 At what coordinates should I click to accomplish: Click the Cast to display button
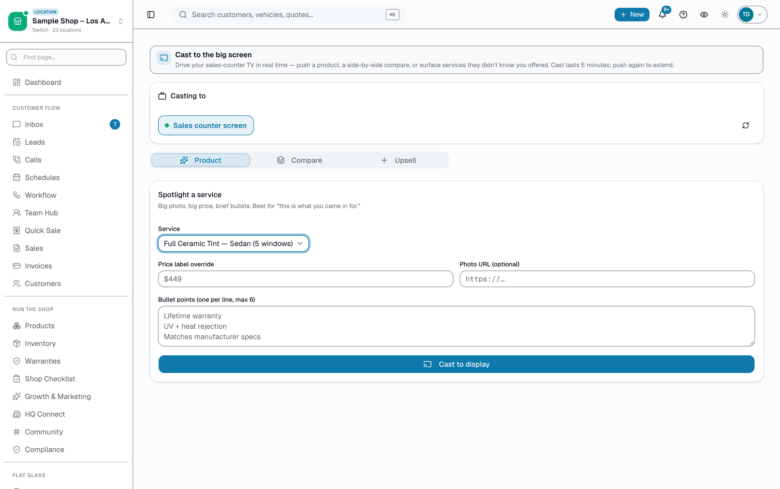pos(456,364)
